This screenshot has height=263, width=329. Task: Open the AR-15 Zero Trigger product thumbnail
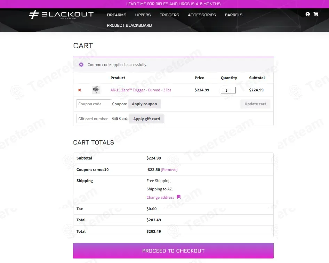(96, 90)
